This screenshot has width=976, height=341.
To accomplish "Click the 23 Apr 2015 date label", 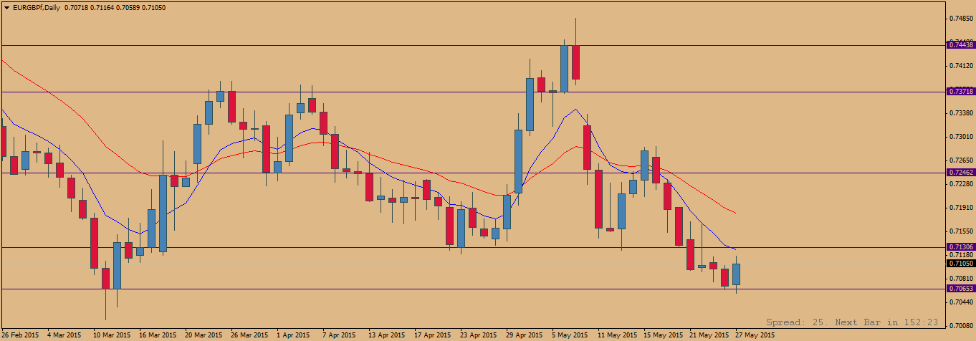I will [x=479, y=335].
